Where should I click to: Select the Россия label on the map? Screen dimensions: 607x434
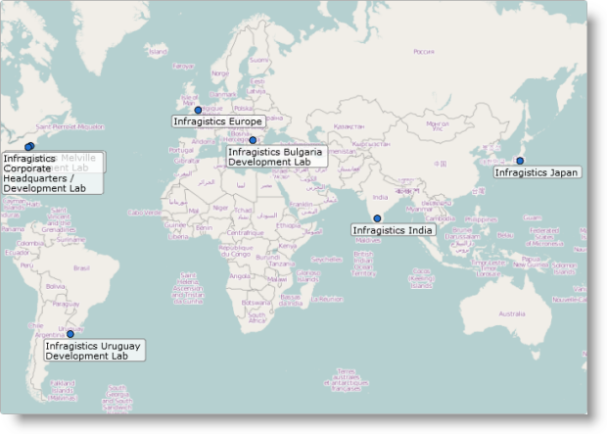423,52
